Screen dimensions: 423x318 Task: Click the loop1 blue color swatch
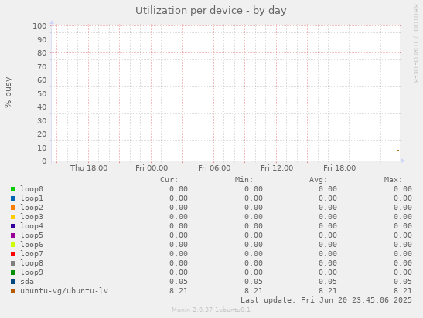tap(13, 198)
